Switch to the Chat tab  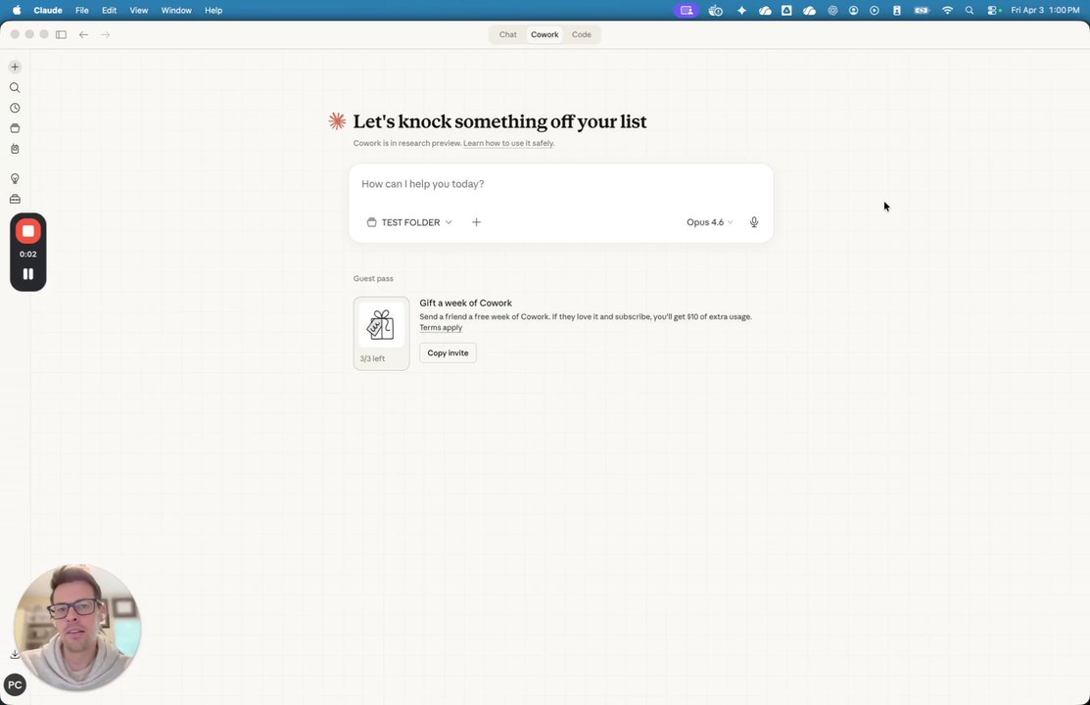507,34
